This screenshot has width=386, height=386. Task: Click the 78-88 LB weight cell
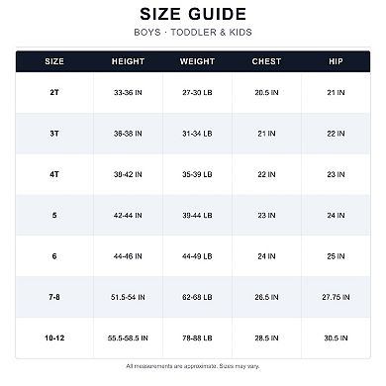[197, 338]
